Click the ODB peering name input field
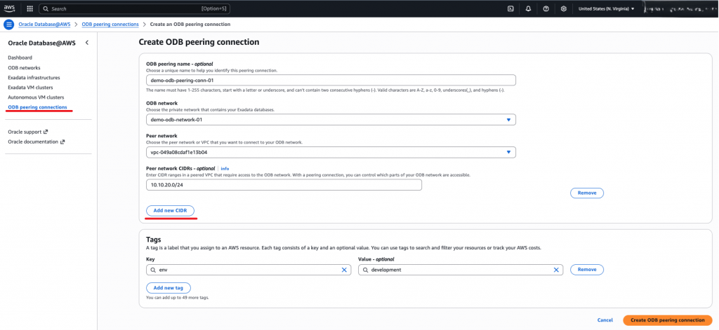719x330 pixels. (x=331, y=80)
